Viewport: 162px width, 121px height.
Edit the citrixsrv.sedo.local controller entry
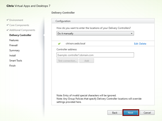136,44
